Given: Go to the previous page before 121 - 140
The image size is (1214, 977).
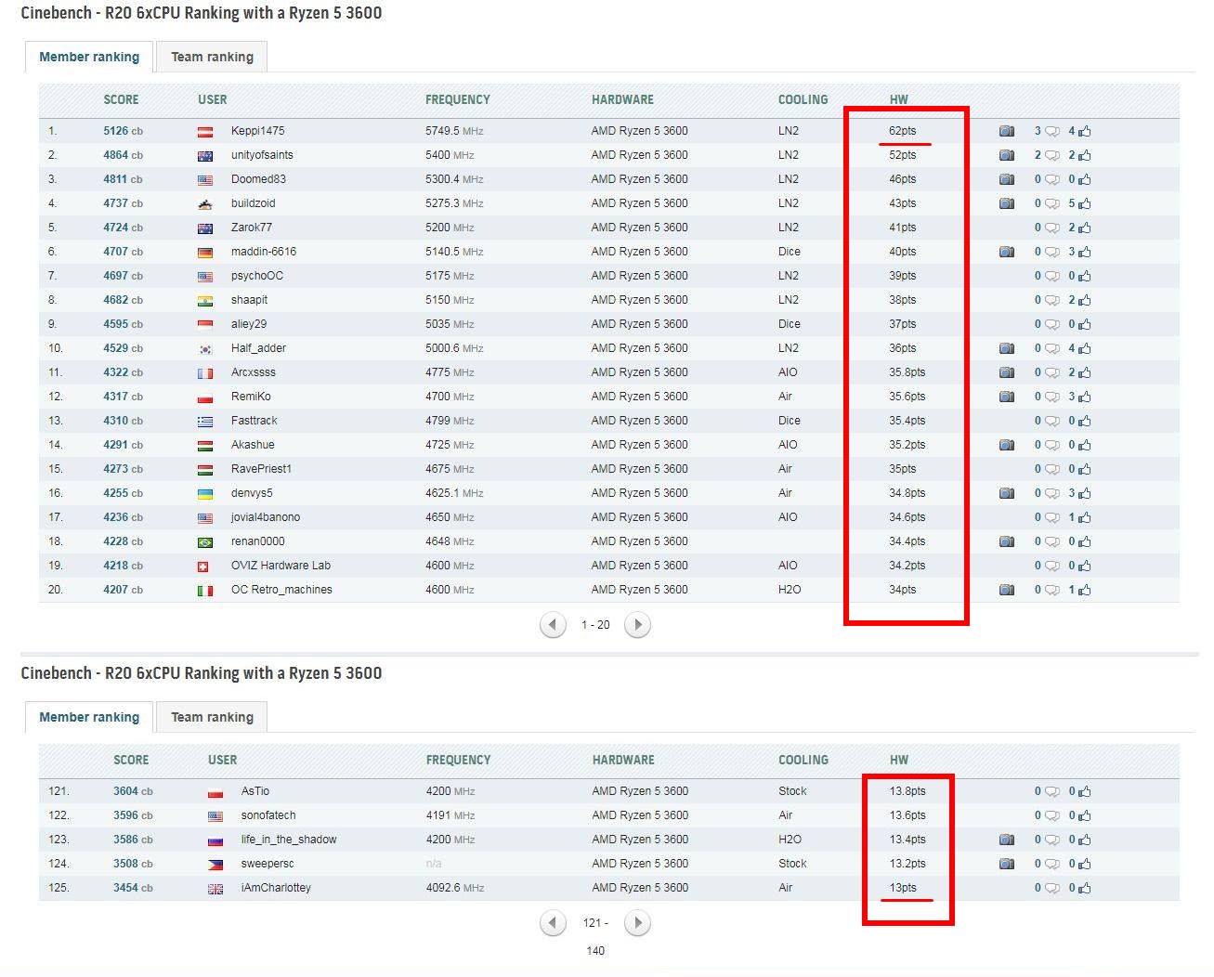Looking at the screenshot, I should [x=553, y=923].
